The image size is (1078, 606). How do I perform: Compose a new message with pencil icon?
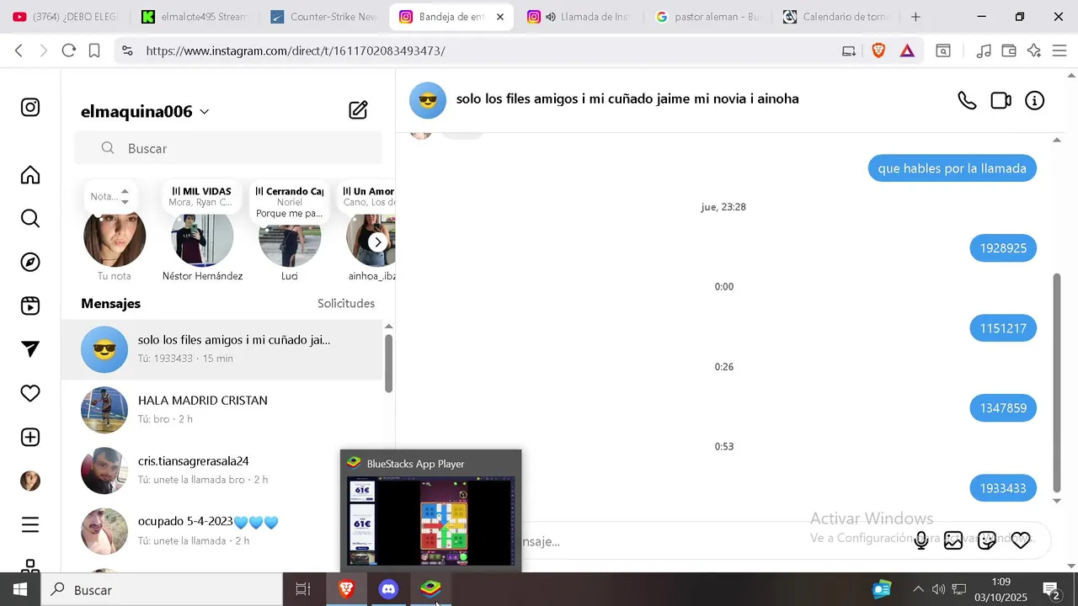pos(358,110)
